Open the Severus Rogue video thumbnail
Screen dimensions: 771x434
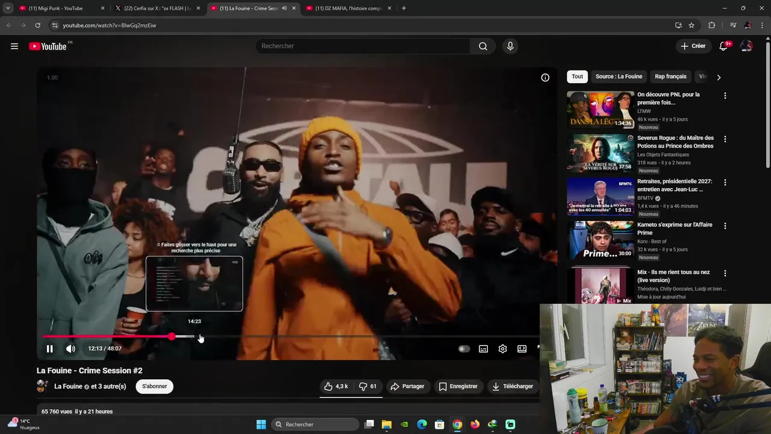(x=601, y=153)
